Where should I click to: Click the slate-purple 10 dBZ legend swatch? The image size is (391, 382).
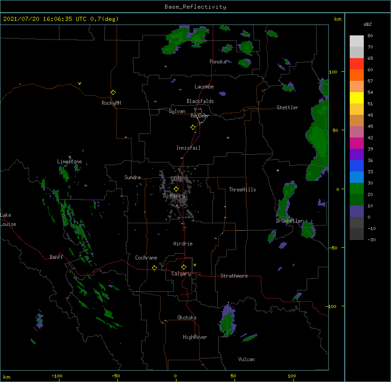pos(357,211)
